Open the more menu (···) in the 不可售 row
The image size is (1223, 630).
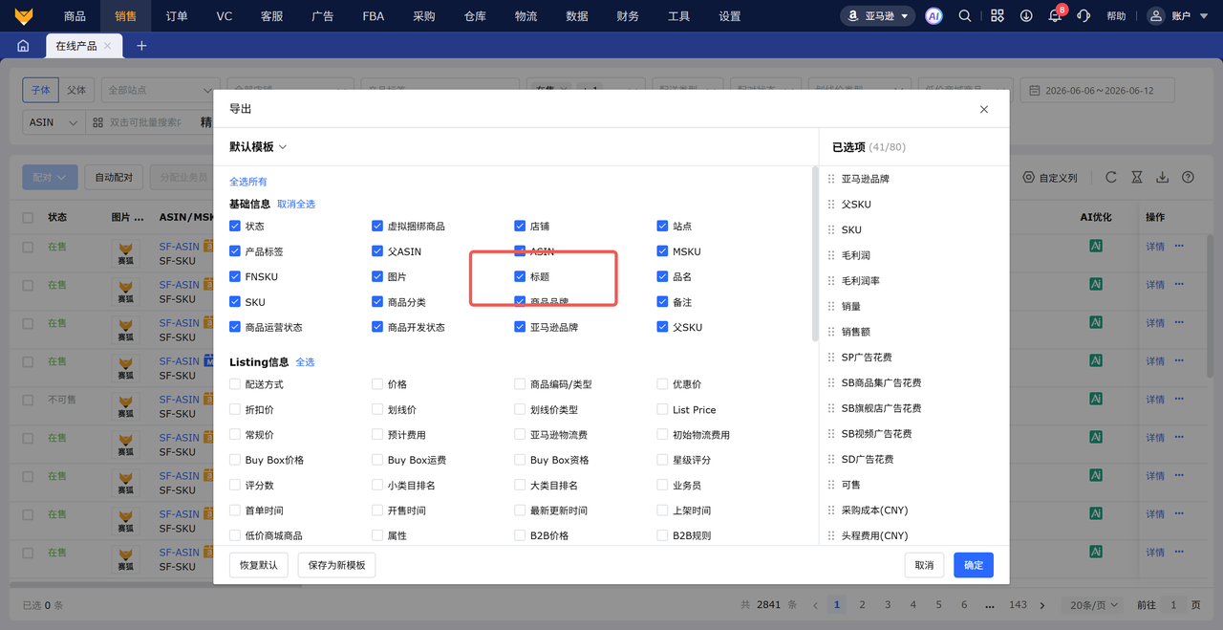tap(1179, 400)
